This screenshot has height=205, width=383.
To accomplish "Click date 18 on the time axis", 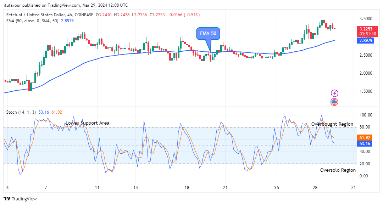I will [187, 187].
